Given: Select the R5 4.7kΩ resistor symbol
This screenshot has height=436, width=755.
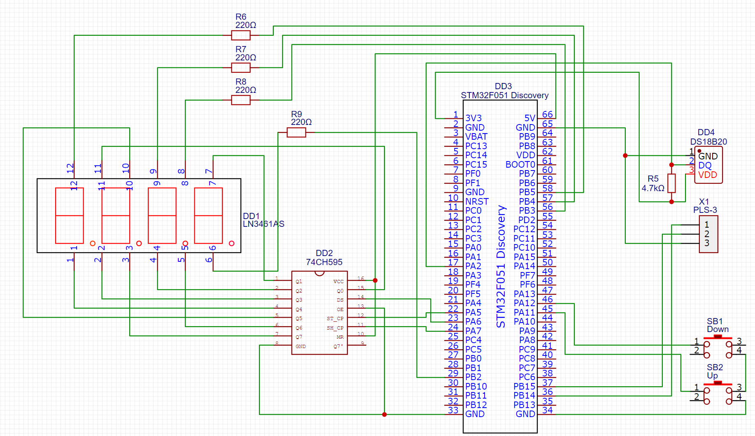Looking at the screenshot, I should click(671, 183).
